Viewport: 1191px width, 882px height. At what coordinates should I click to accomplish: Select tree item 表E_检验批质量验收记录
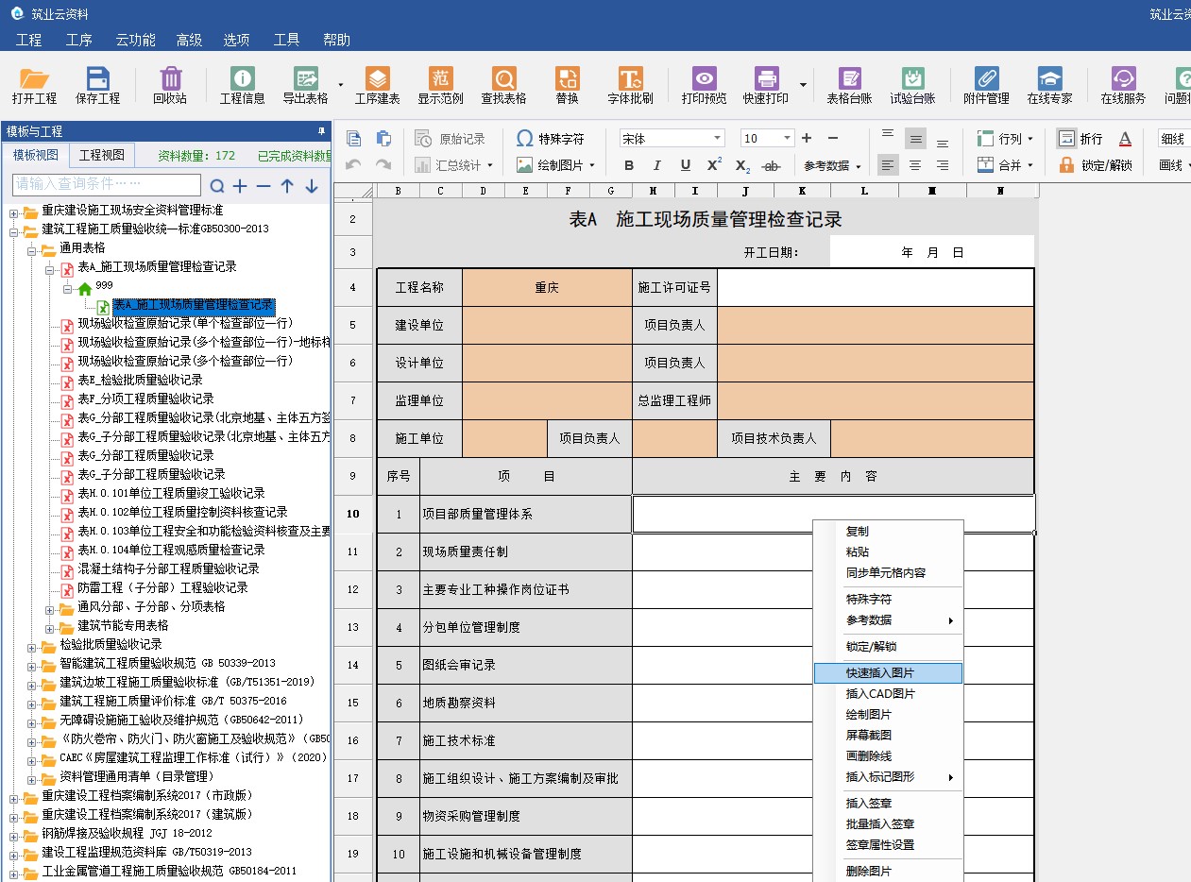pos(140,381)
